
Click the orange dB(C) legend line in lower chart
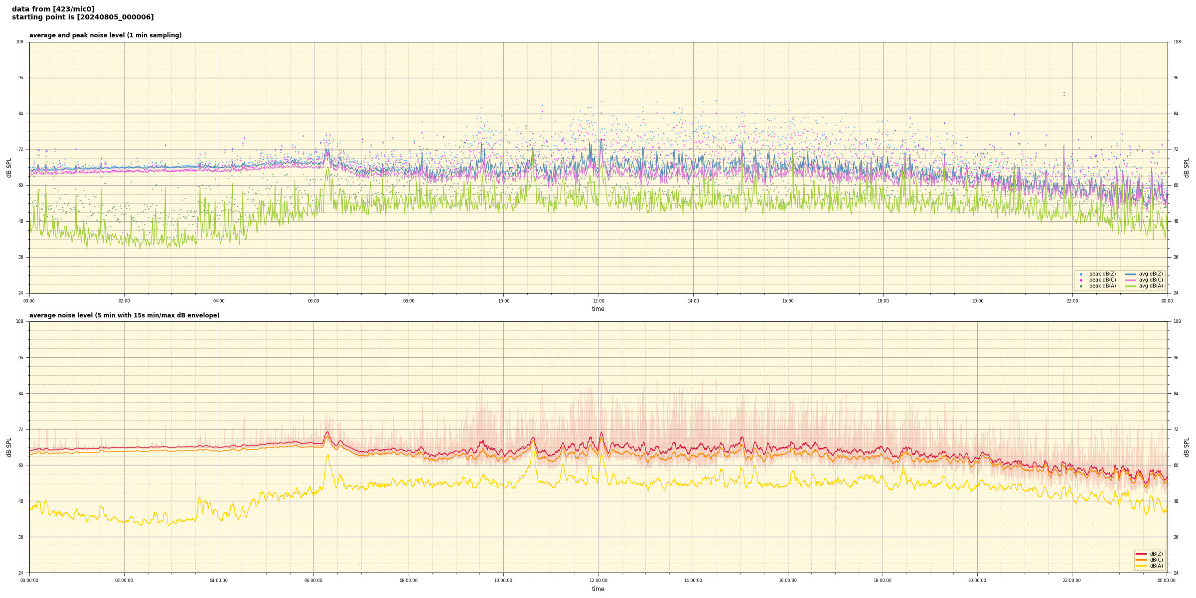pyautogui.click(x=1141, y=560)
